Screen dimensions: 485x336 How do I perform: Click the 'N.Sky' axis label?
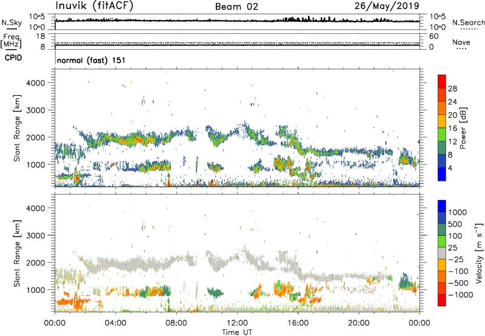click(x=12, y=23)
